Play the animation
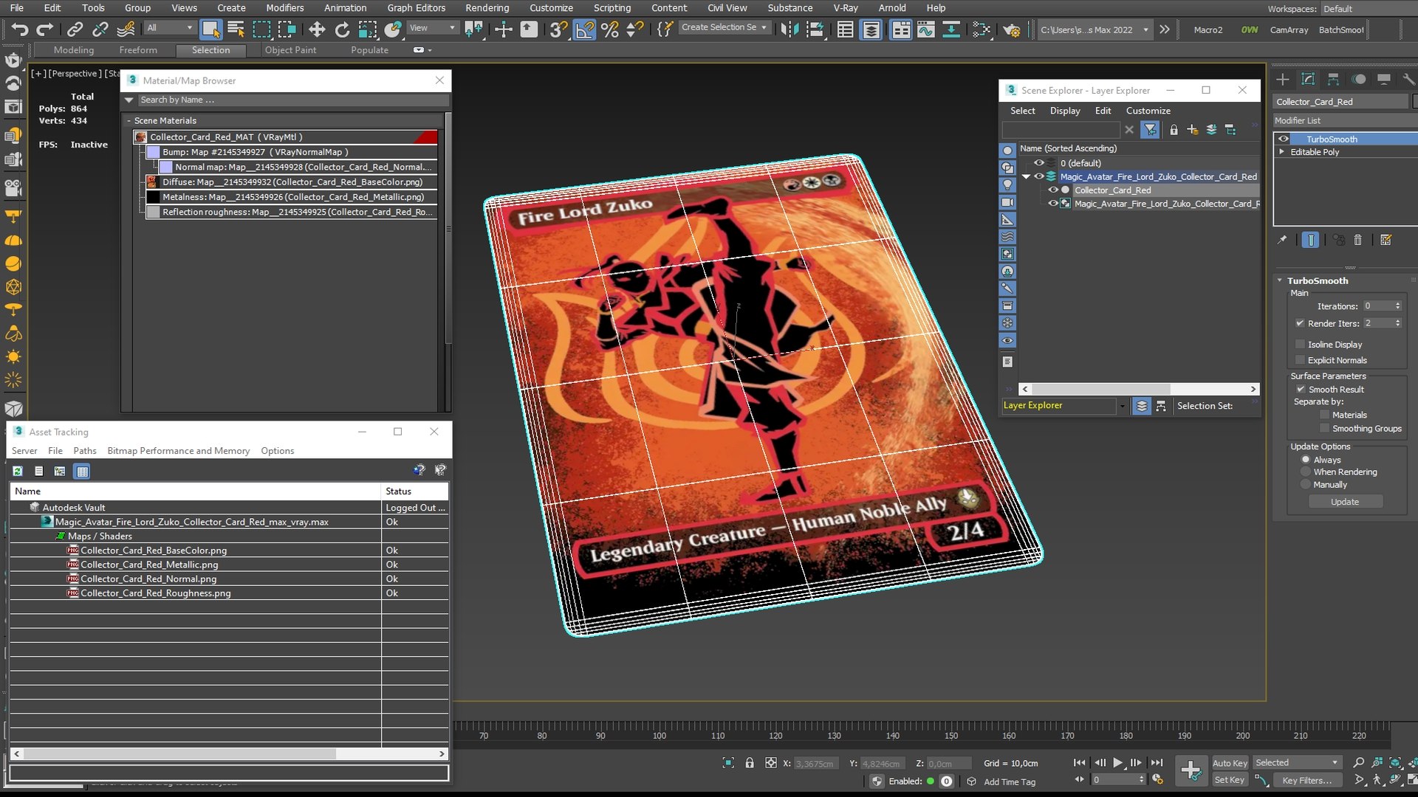Screen dimensions: 1418x797 click(x=1117, y=763)
